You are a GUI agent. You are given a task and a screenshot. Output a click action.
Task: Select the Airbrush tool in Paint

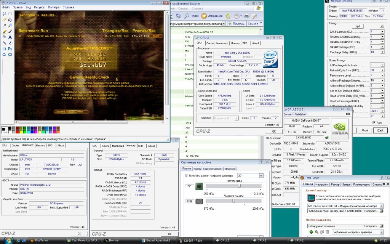[5, 37]
